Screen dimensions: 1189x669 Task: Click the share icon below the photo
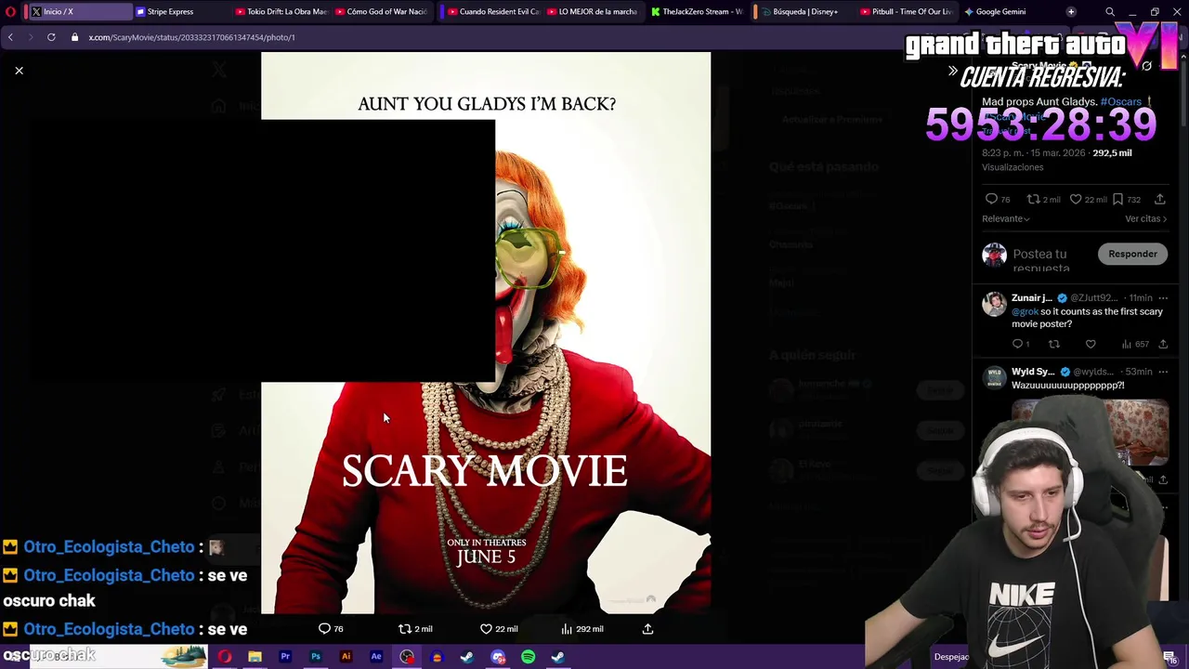pyautogui.click(x=647, y=629)
